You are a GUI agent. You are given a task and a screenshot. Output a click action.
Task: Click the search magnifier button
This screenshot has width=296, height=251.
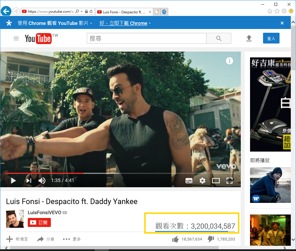pos(219,39)
